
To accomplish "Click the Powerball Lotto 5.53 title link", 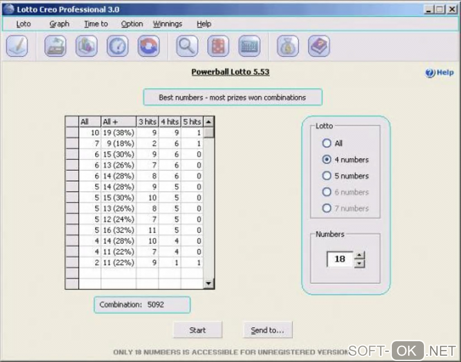I will coord(230,72).
